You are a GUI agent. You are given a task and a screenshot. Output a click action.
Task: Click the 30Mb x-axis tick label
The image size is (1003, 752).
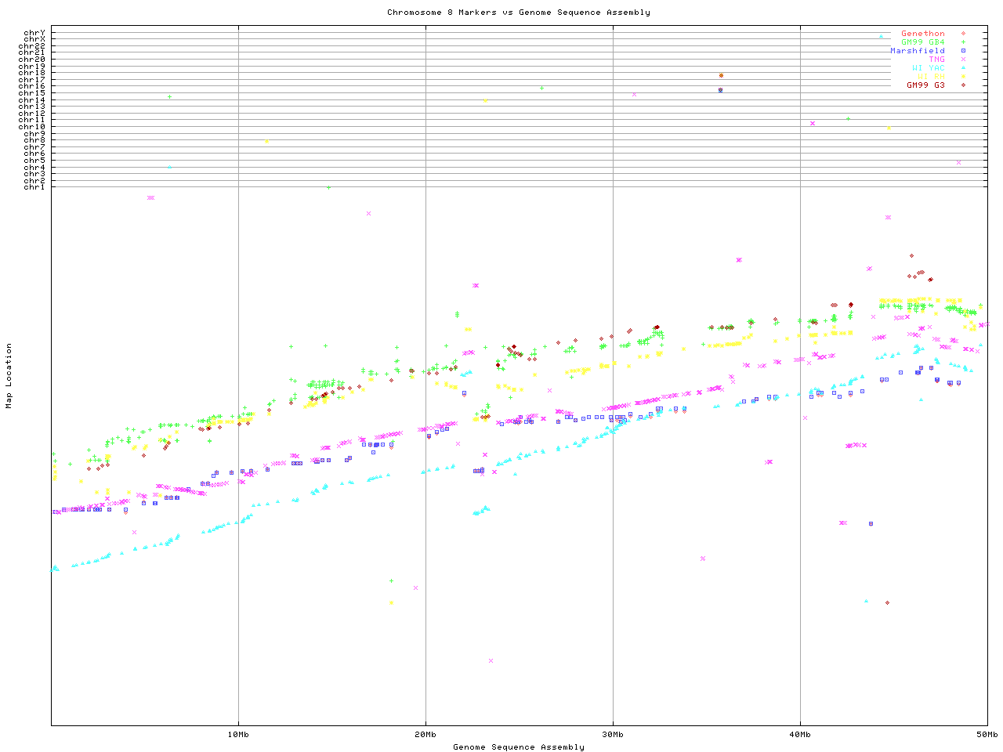(613, 734)
